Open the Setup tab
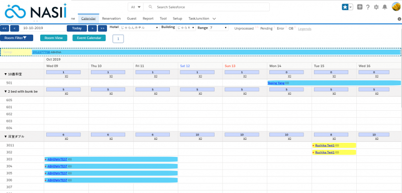Image resolution: width=402 pixels, height=193 pixels. click(x=177, y=19)
